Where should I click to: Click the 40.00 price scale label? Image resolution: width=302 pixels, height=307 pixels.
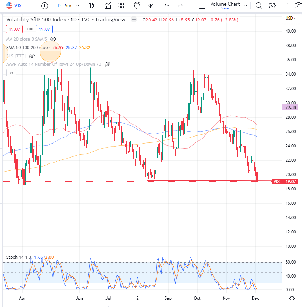click(291, 31)
